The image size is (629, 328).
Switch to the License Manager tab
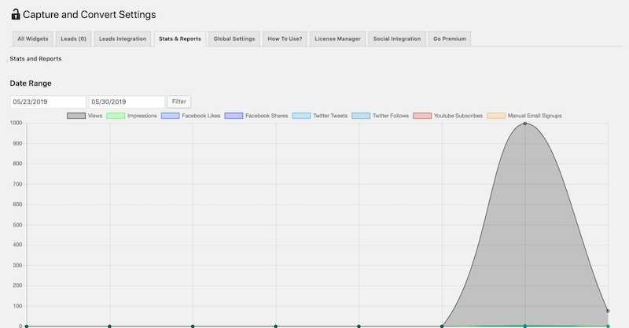337,39
